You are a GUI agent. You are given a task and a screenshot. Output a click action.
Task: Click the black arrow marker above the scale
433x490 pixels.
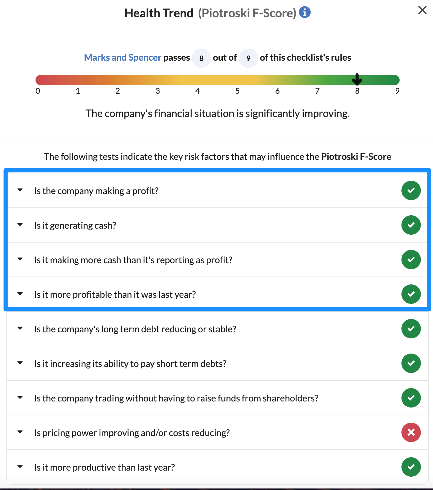point(357,80)
